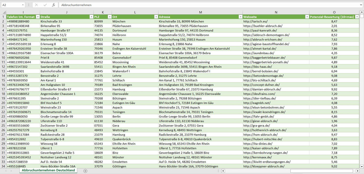Click the Insert Function fx icon
The width and height of the screenshot is (364, 174).
pyautogui.click(x=53, y=5)
